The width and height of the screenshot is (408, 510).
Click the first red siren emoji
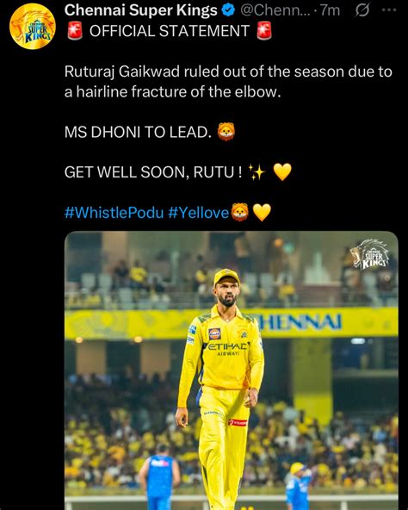(x=75, y=31)
